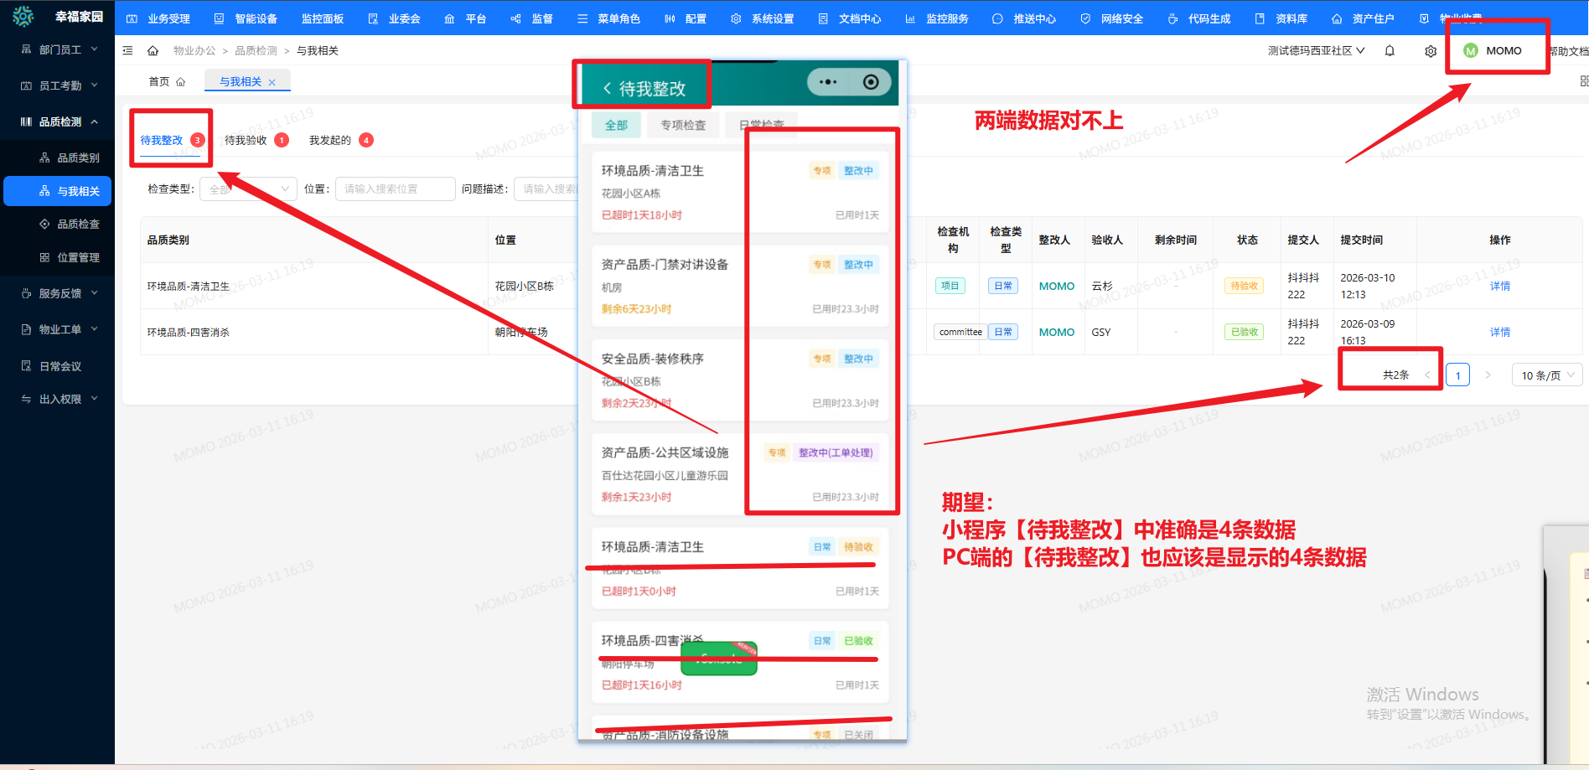Close the 与我相关 tab
The width and height of the screenshot is (1589, 770).
(x=272, y=82)
